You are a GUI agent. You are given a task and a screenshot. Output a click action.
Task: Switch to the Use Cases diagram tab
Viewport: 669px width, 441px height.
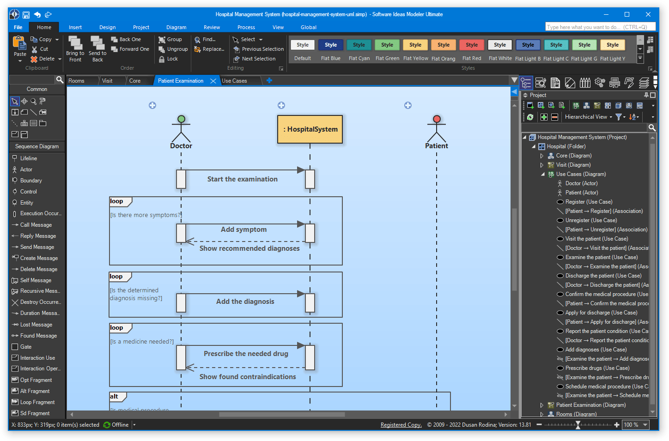[x=236, y=80]
